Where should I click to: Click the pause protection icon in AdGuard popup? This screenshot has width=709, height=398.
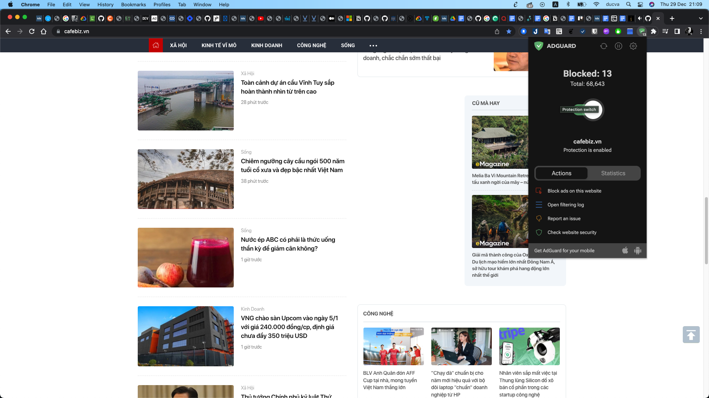(x=619, y=46)
